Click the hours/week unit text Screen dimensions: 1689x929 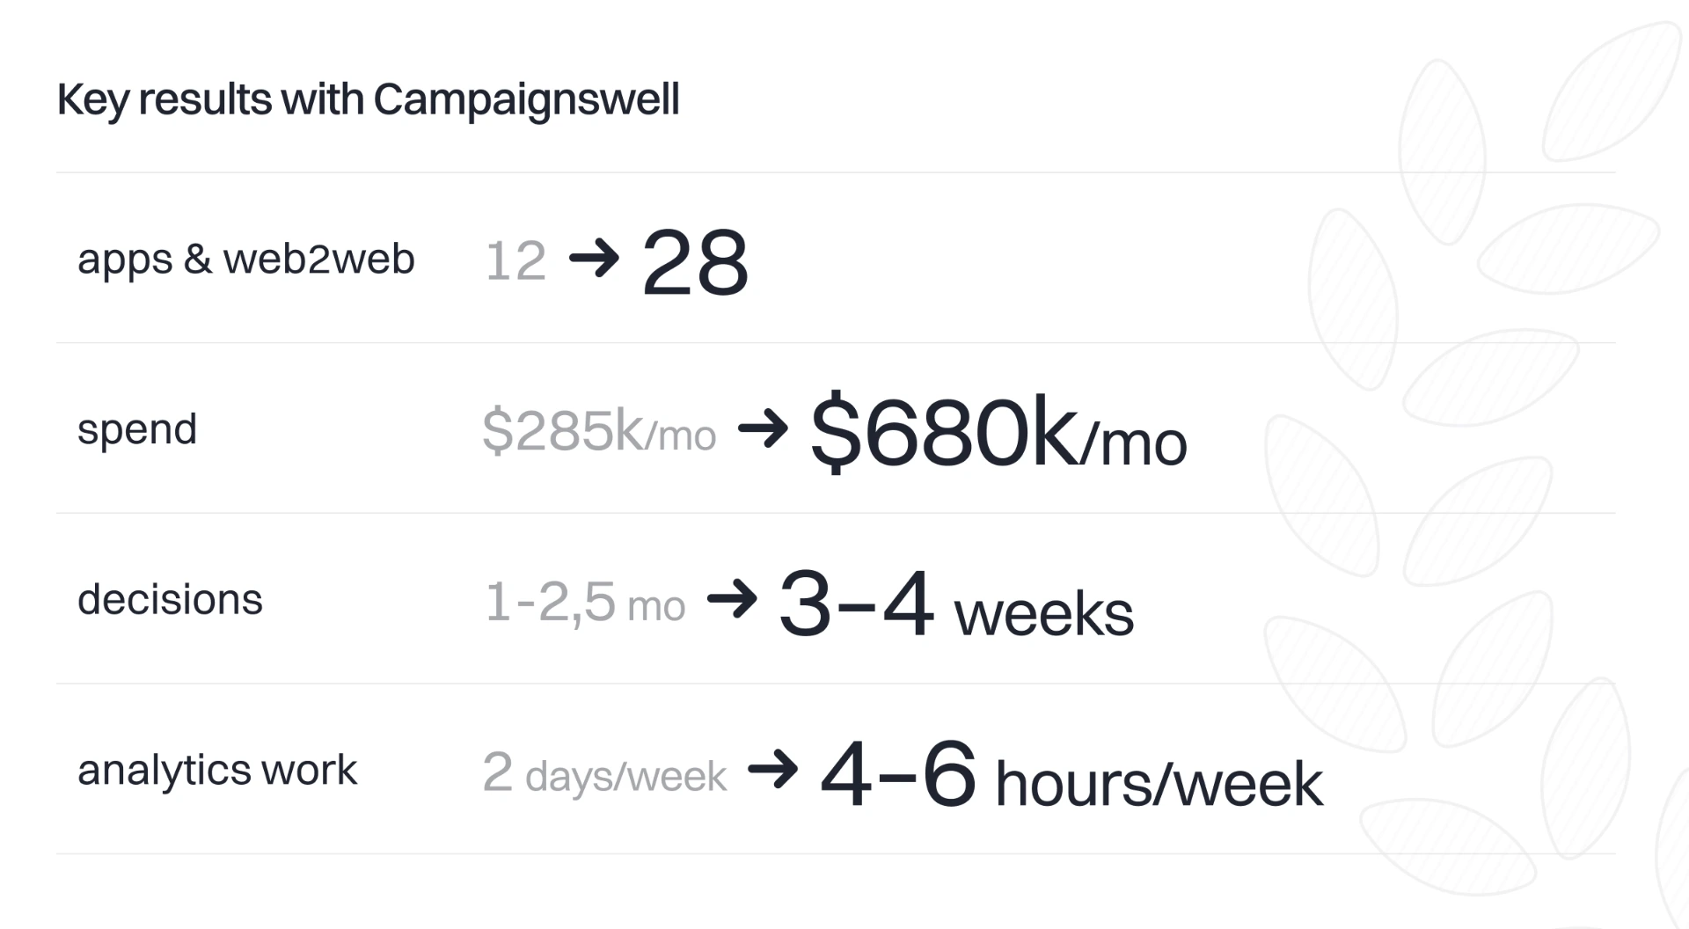[x=1159, y=784]
